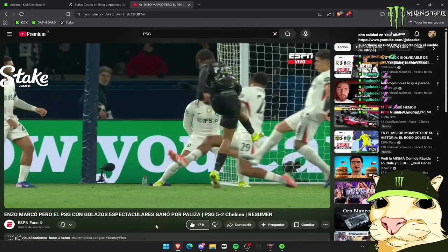Image resolution: width=448 pixels, height=252 pixels.
Task: Show hidden system tray icons chevron
Action: point(363,246)
